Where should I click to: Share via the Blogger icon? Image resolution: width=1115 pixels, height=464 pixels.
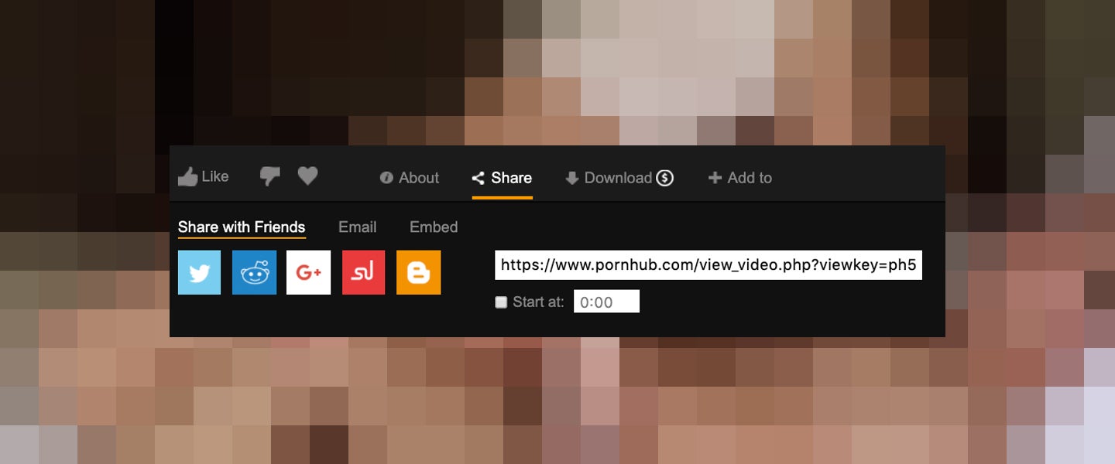(419, 272)
